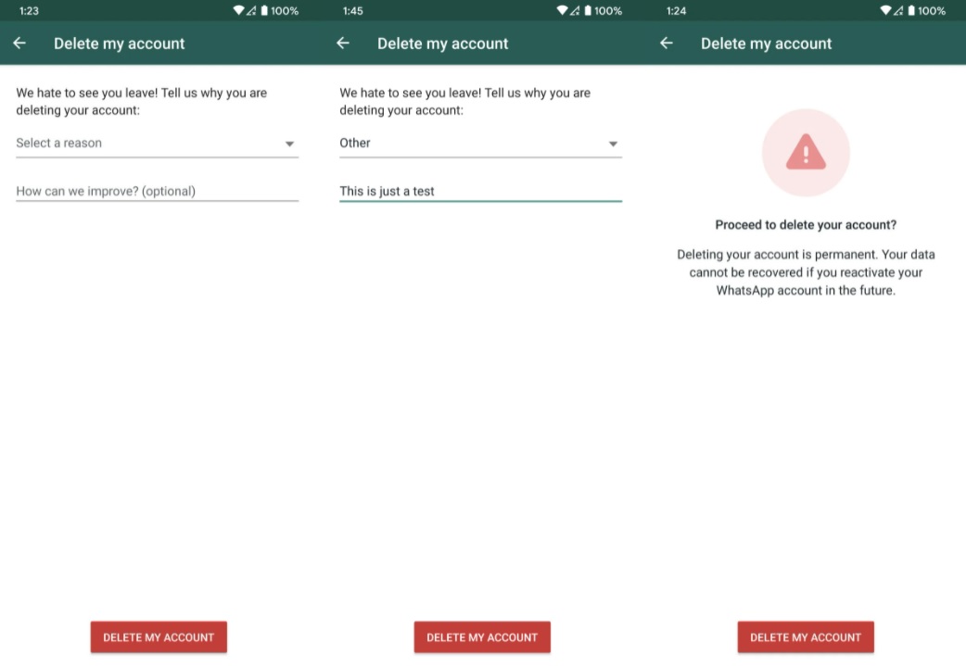
Task: Click the dropdown arrow next to 'Other'
Action: [x=613, y=145]
